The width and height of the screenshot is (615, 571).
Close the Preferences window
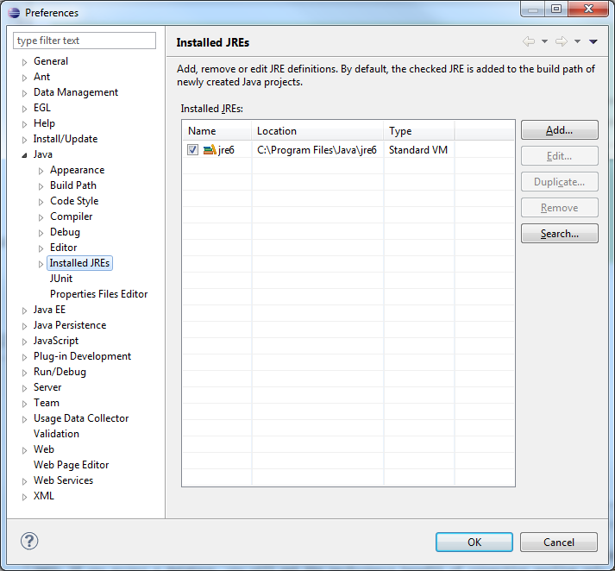click(588, 9)
